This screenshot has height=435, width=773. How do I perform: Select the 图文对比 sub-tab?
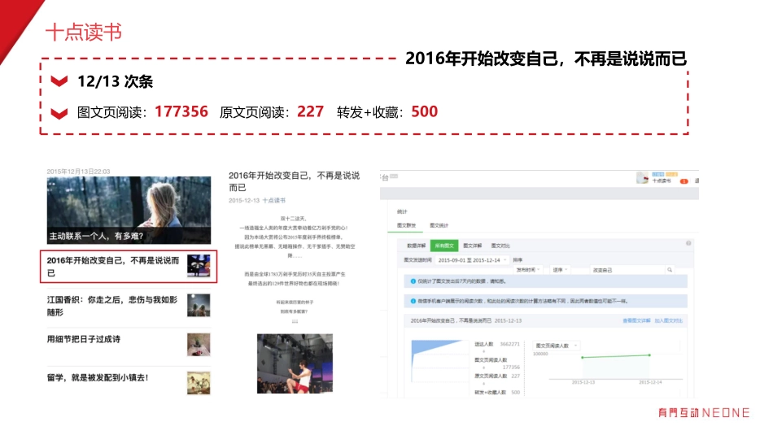500,246
